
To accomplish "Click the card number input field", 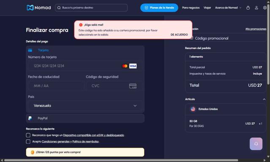I will (x=85, y=66).
